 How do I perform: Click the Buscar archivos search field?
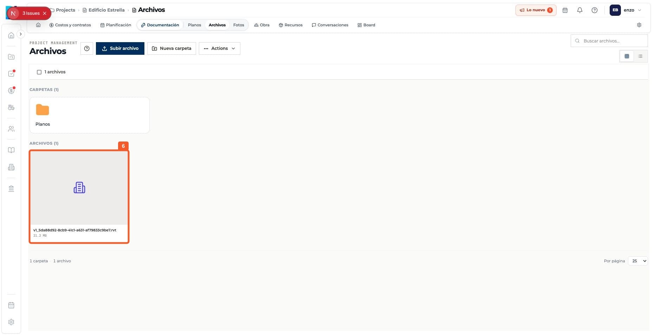pyautogui.click(x=609, y=41)
